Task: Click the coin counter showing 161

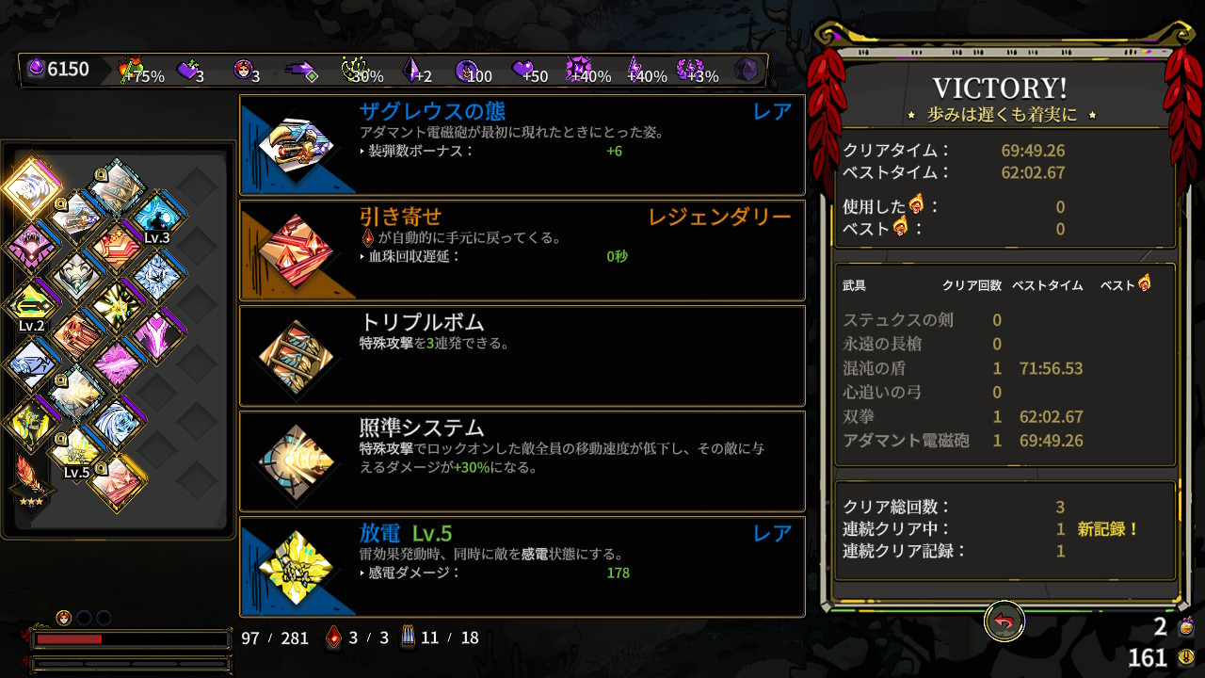Action: [1160, 656]
